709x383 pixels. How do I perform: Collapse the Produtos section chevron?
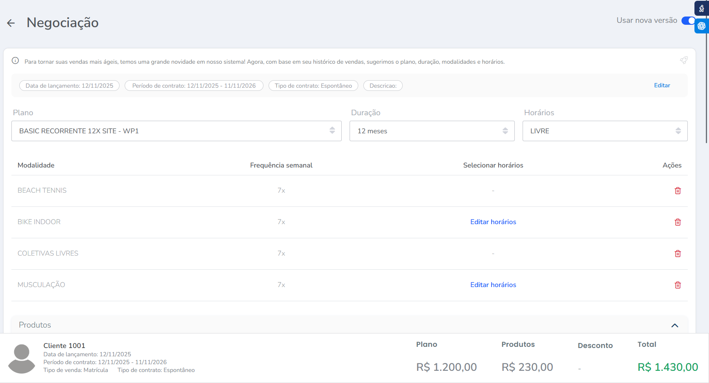(x=675, y=325)
